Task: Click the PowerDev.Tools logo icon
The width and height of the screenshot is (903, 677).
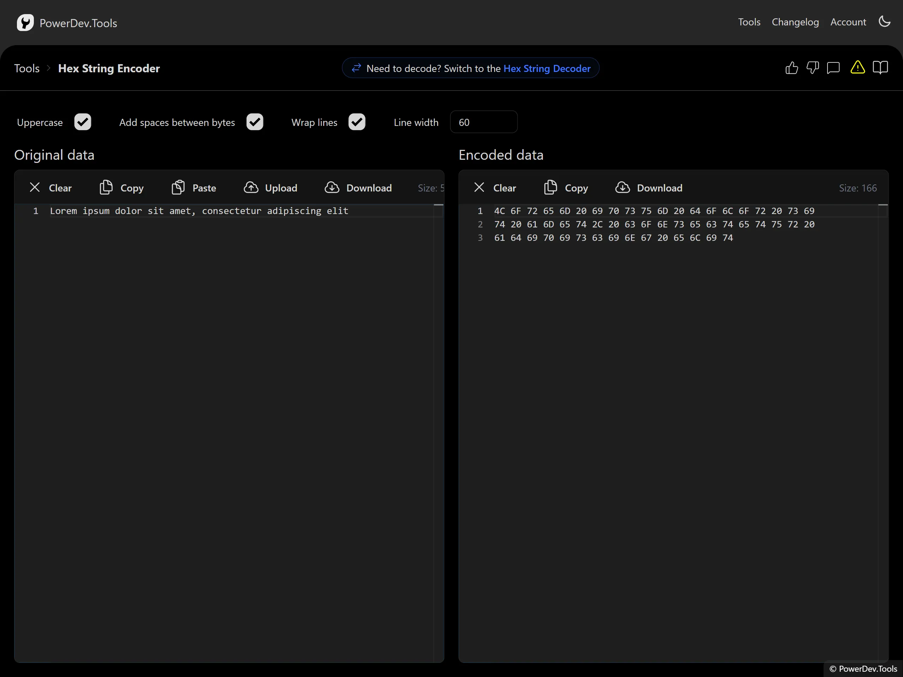Action: (25, 23)
